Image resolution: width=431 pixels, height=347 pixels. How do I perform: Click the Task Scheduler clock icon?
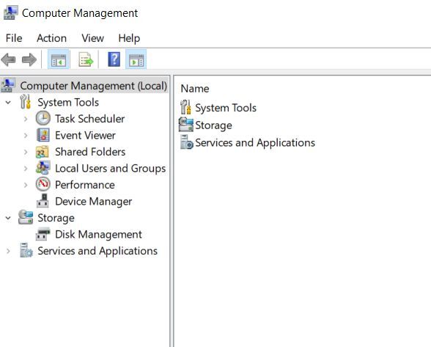point(43,118)
